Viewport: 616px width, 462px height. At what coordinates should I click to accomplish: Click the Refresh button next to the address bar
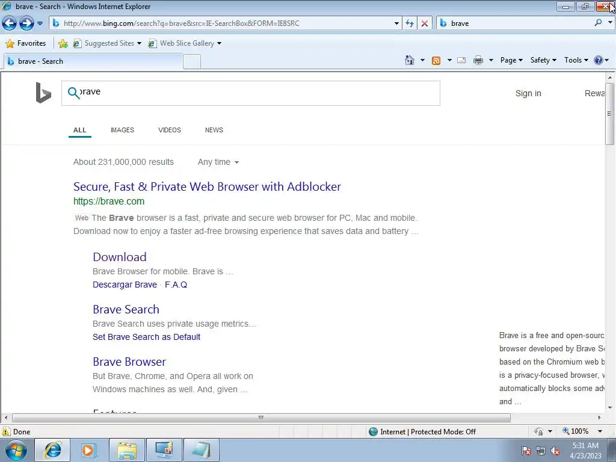point(409,23)
